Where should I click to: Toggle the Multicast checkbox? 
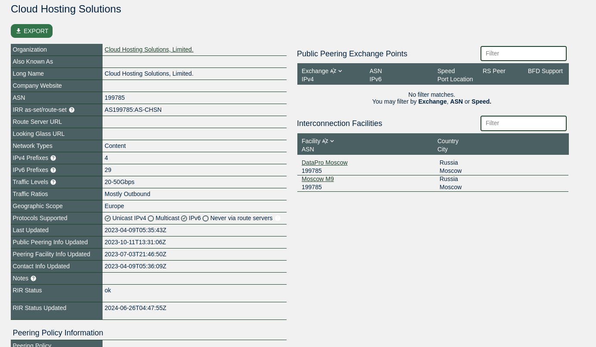[151, 218]
